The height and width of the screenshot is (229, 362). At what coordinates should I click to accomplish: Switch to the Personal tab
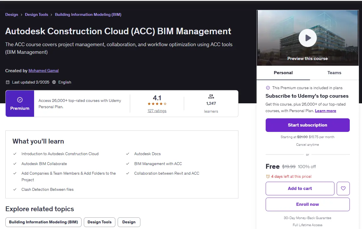[x=283, y=73]
